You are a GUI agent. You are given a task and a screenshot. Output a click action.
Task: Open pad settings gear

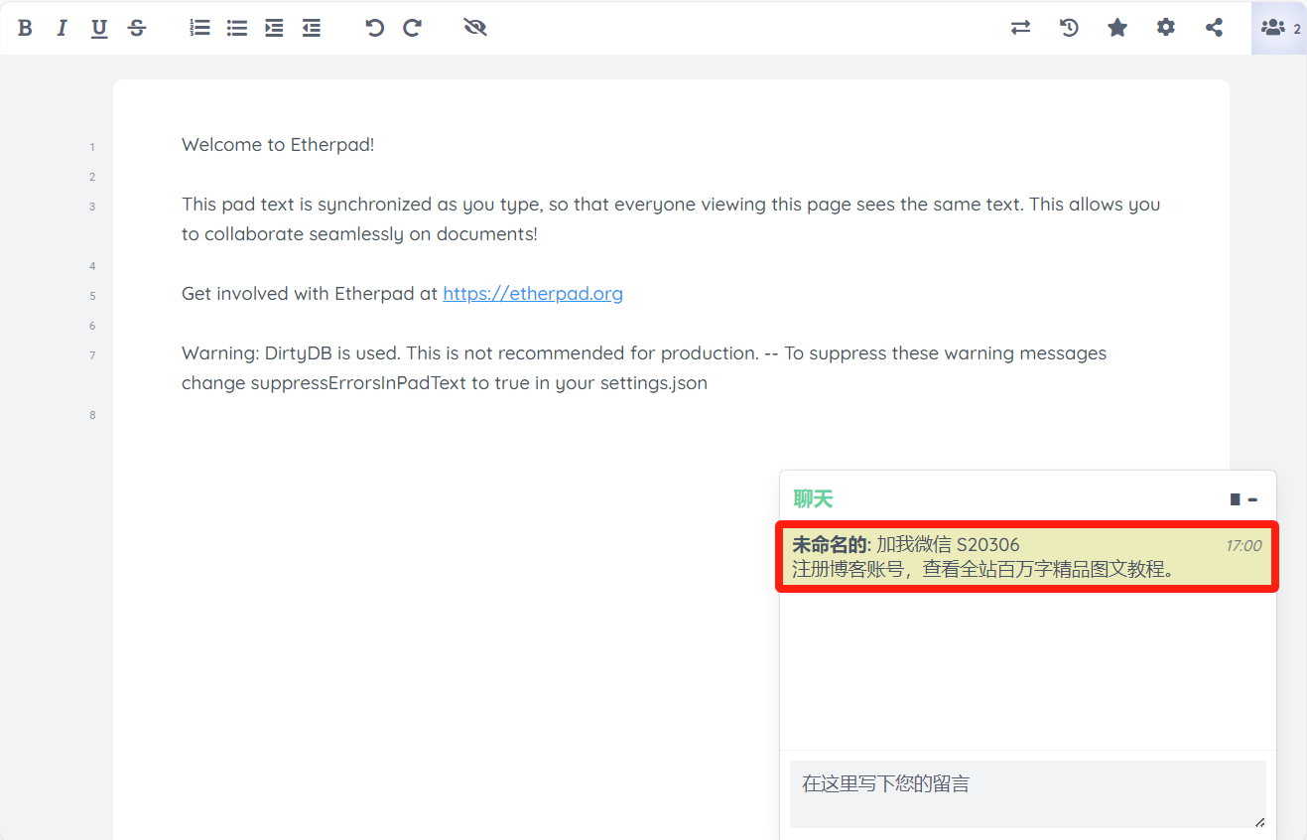(x=1166, y=28)
